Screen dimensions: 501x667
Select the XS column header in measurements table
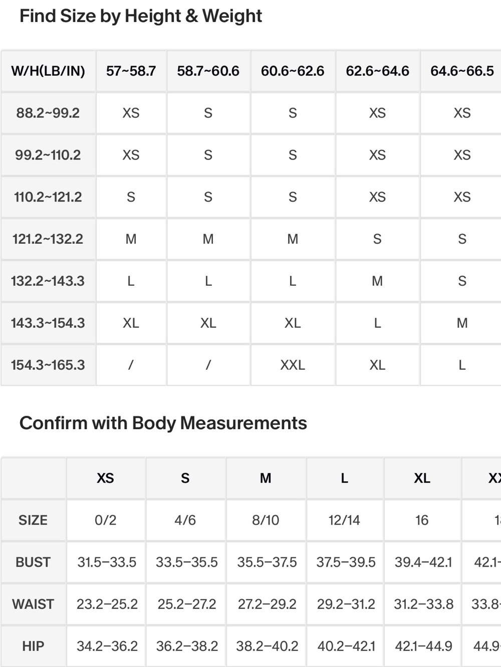pos(106,478)
